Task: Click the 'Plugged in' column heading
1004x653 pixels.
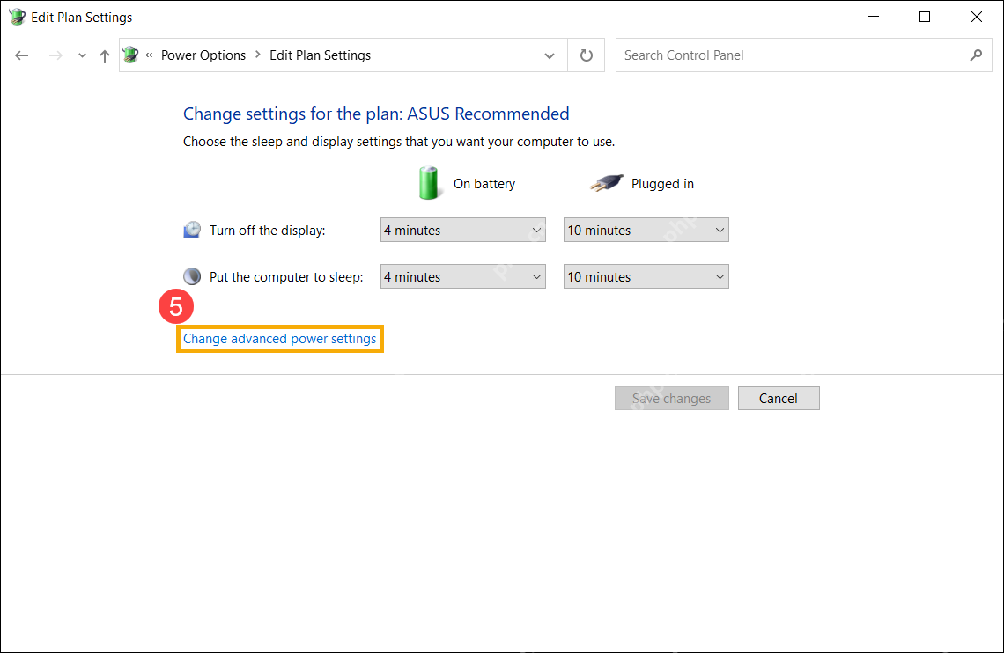Action: [x=662, y=184]
